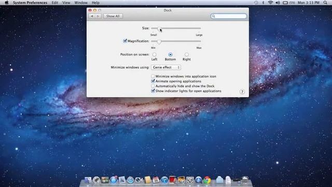Launch iTunes music note icon in Dock
Viewport: 332px width, 187px height.
[164, 180]
